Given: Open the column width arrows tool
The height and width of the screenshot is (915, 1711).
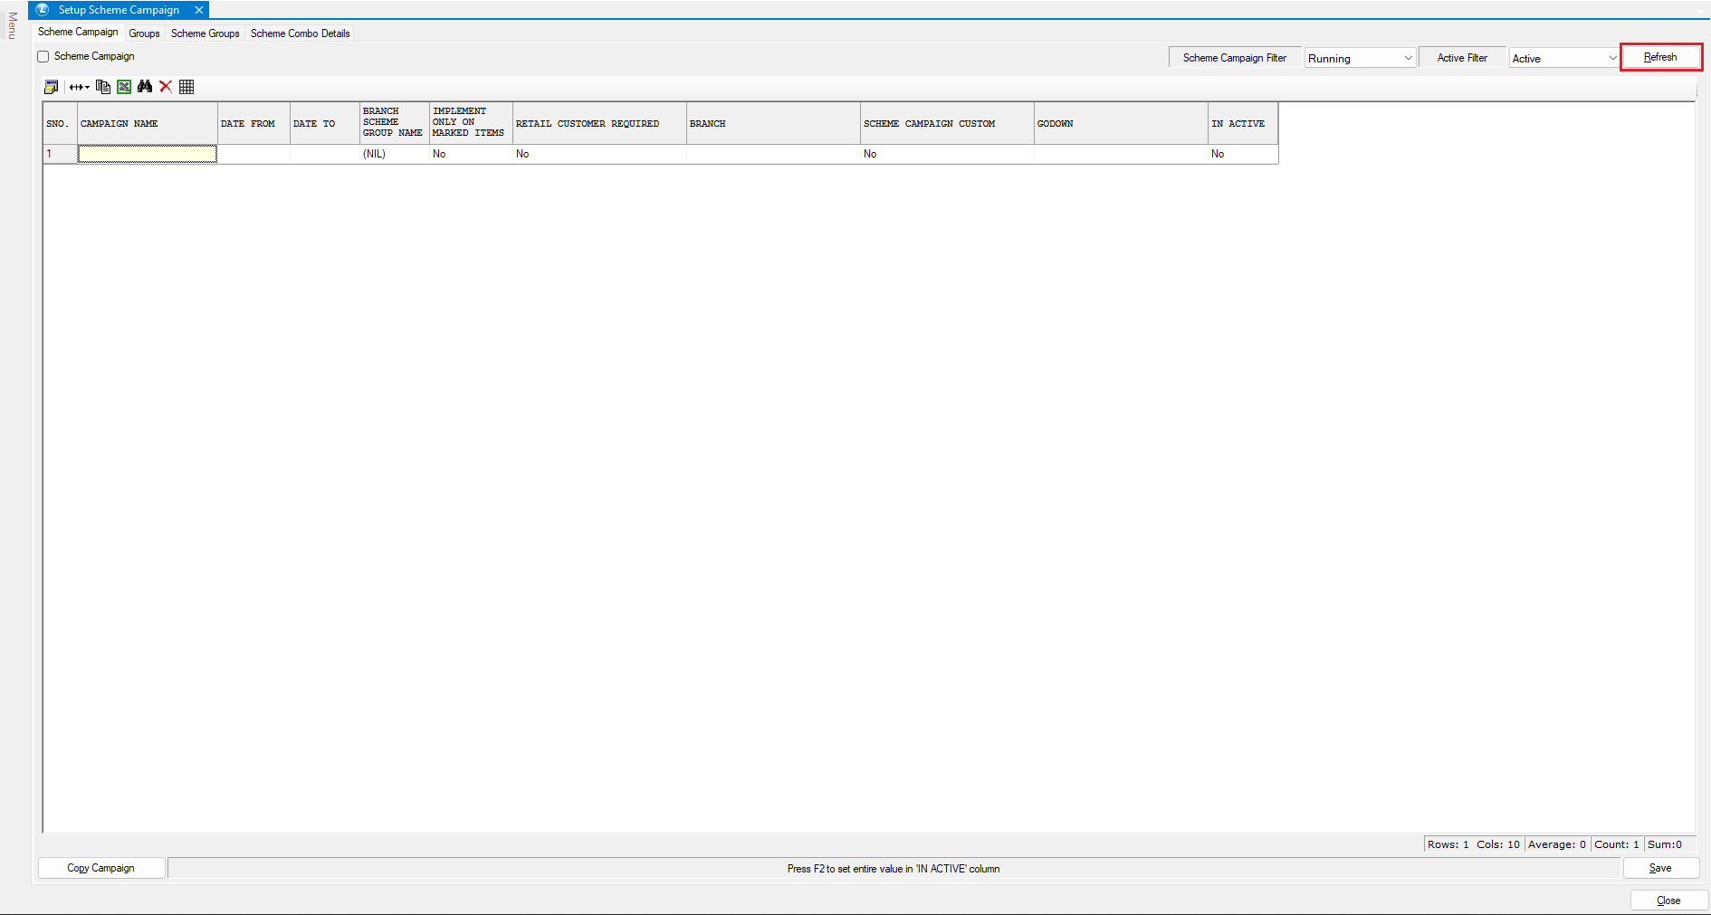Looking at the screenshot, I should [x=79, y=87].
